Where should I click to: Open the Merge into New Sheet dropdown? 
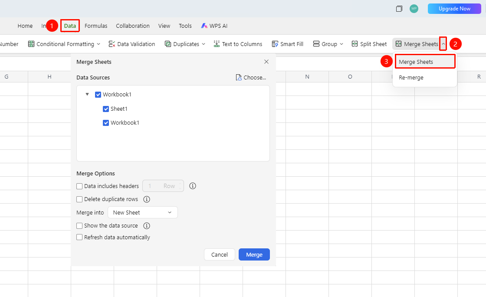143,212
